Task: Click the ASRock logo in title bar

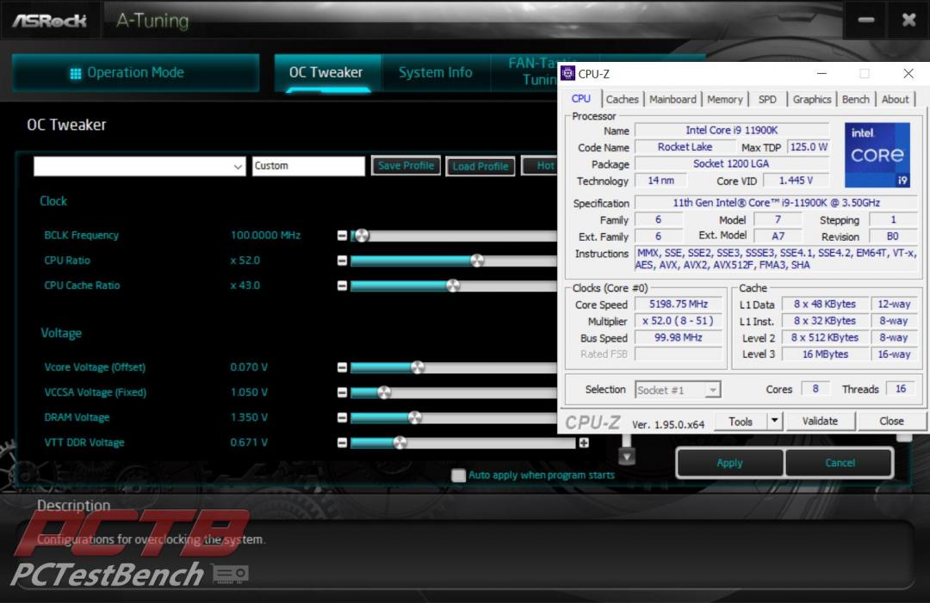Action: pos(50,21)
